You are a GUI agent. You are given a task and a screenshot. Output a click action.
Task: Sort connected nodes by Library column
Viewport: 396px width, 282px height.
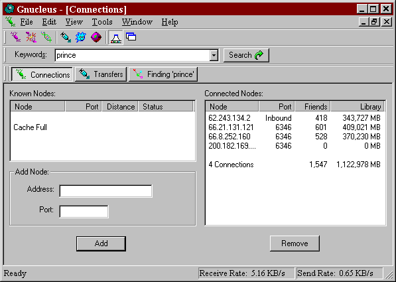pyautogui.click(x=358, y=106)
